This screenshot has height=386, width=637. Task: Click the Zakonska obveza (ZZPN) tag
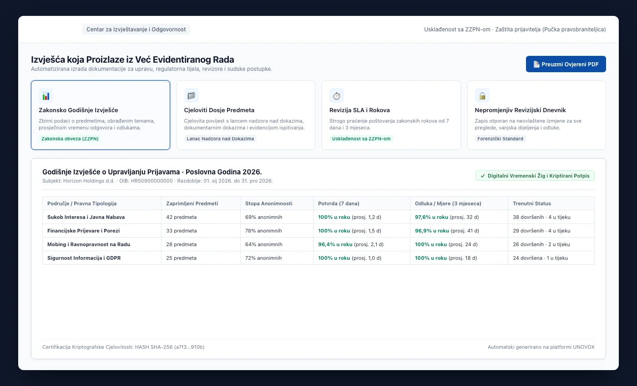[x=70, y=139]
